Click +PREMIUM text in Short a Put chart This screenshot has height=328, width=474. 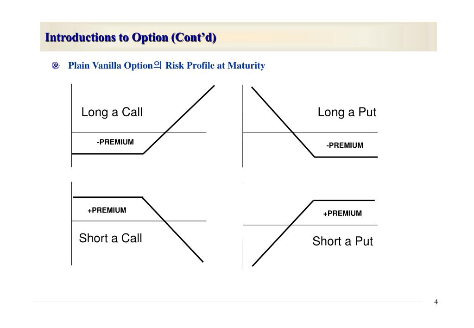pyautogui.click(x=342, y=214)
